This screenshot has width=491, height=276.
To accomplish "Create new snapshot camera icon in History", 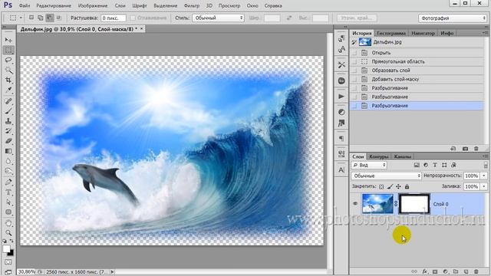I will [465, 149].
